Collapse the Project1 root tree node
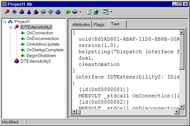190x126 pixels. [4, 21]
